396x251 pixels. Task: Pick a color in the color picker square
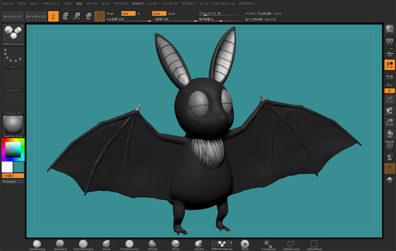coord(13,150)
